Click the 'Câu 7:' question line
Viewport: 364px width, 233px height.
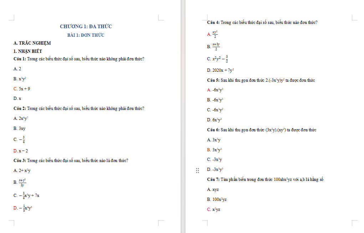[265, 179]
